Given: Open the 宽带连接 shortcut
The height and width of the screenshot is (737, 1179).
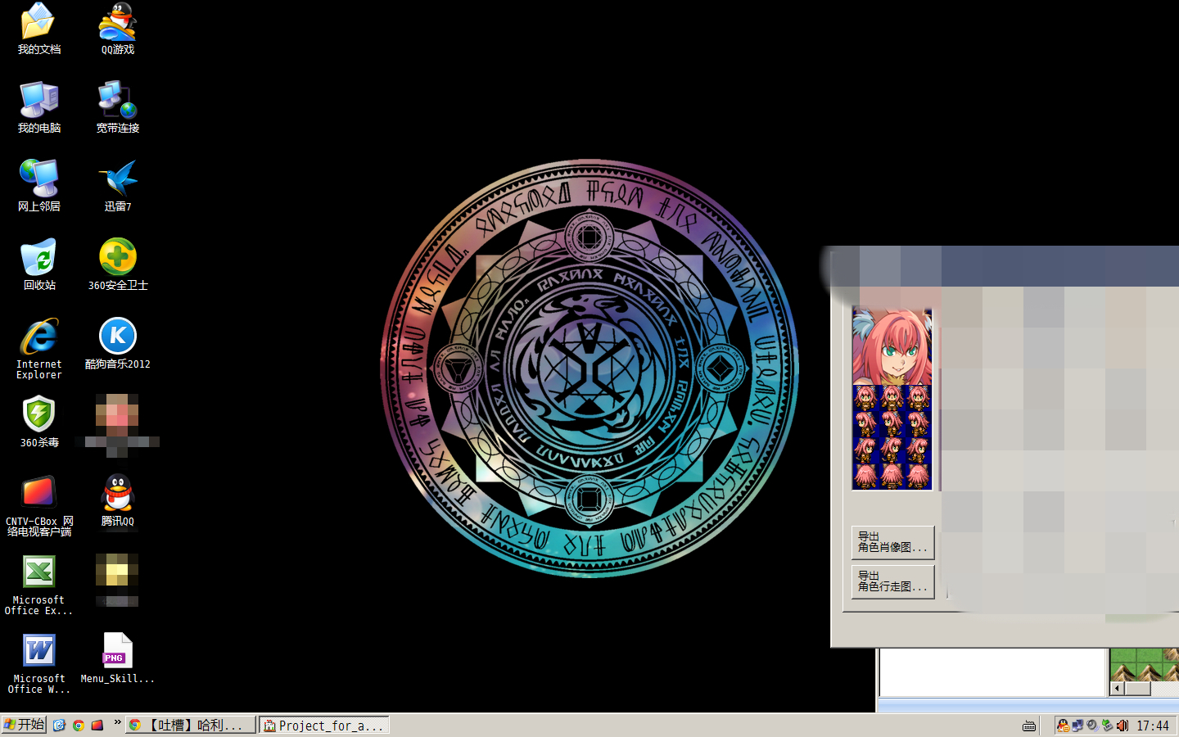Looking at the screenshot, I should (117, 107).
